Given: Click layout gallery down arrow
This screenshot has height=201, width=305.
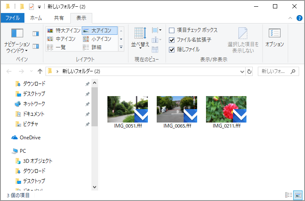Looking at the screenshot, I should tap(121, 39).
